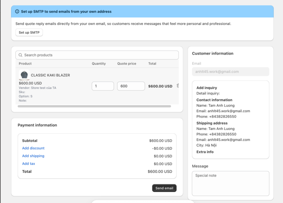Focus the Special note message box
The width and height of the screenshot is (283, 203).
tap(230, 183)
